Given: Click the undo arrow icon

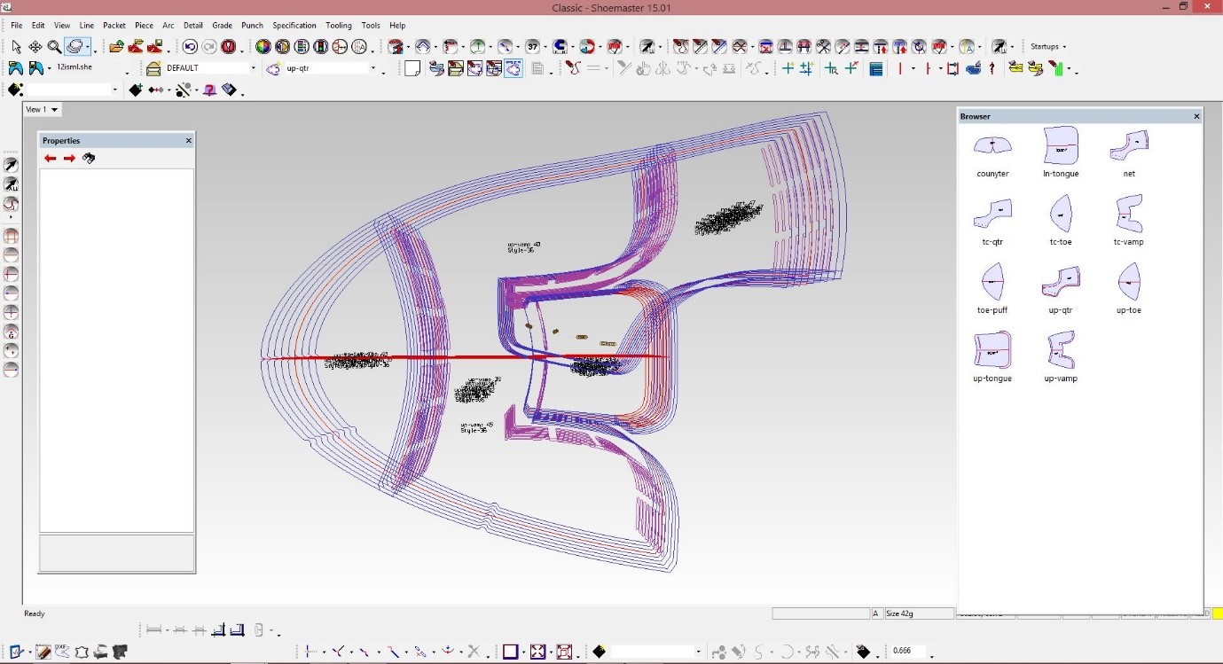Looking at the screenshot, I should pos(190,46).
